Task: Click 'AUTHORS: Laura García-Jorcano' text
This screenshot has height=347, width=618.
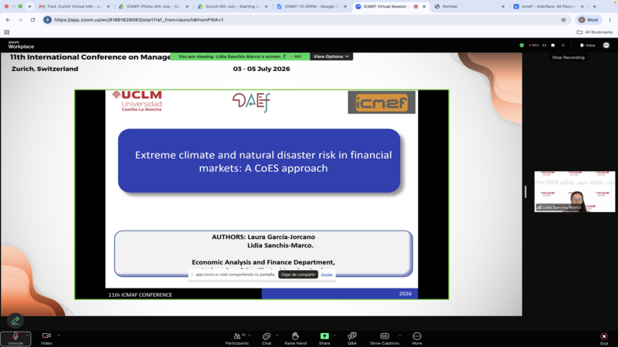Action: tap(263, 237)
